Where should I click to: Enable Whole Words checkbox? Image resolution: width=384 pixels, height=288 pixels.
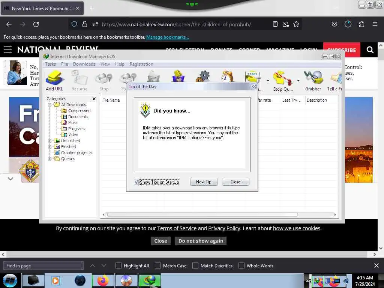241,265
